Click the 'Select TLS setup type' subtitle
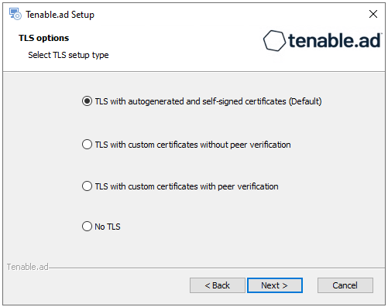This screenshot has height=307, width=388. [68, 55]
